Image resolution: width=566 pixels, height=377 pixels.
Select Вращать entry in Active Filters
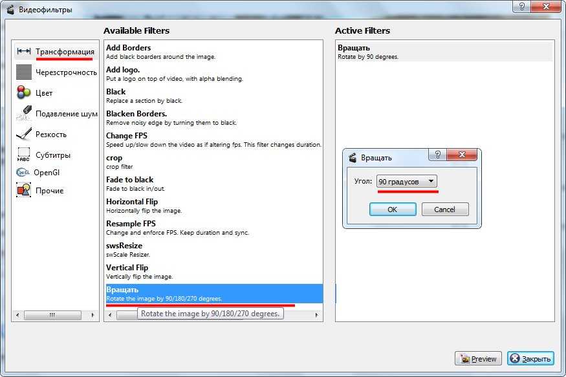444,52
